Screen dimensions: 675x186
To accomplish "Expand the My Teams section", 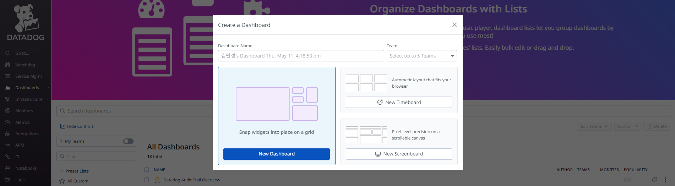I will [x=61, y=141].
